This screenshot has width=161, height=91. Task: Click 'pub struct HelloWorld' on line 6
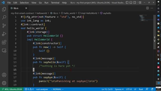[x=43, y=36]
